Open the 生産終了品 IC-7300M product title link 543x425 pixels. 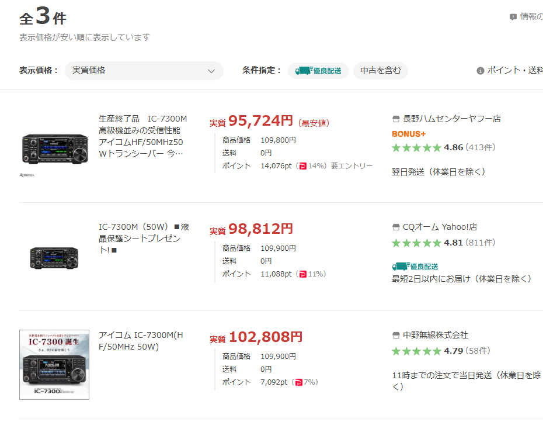tap(142, 136)
